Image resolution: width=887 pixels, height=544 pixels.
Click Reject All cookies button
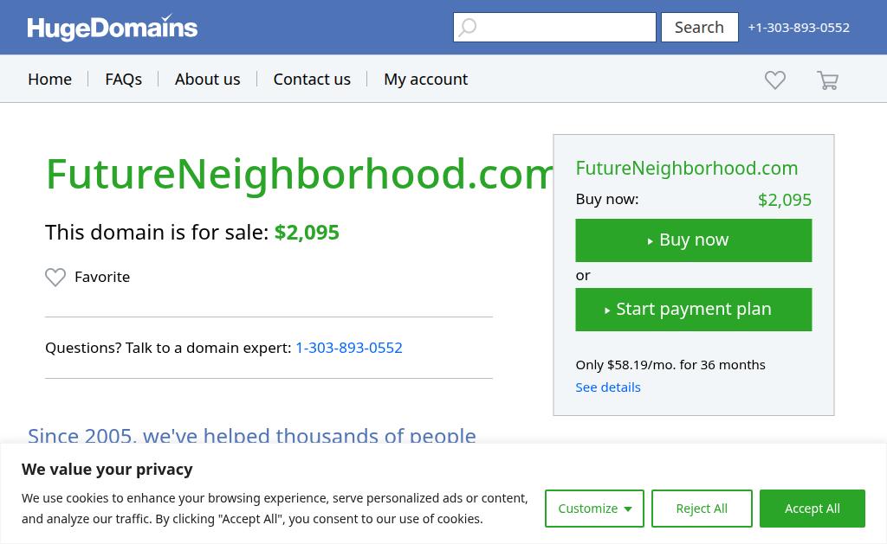(702, 509)
